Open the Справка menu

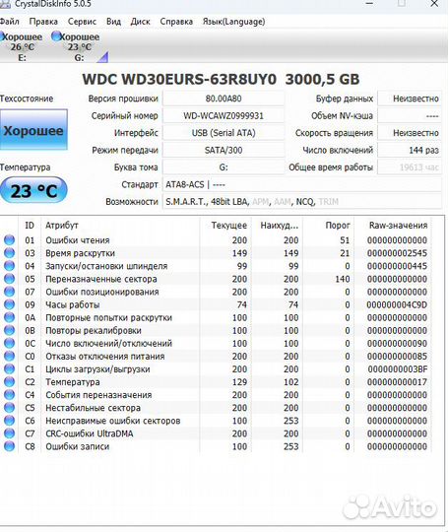pos(176,22)
